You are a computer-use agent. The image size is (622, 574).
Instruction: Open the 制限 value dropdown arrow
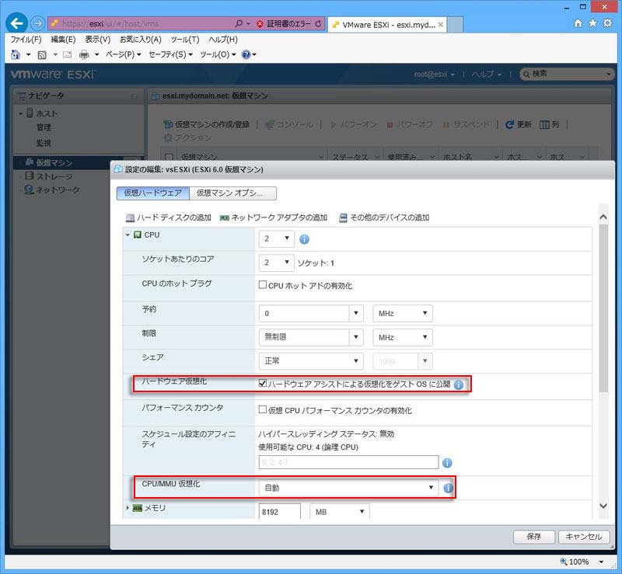pyautogui.click(x=356, y=337)
